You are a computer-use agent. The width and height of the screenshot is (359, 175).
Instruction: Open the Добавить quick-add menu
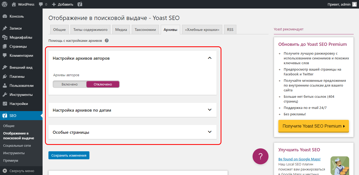63,4
